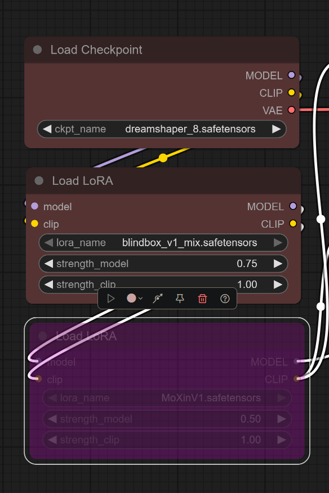Screen dimensions: 329x493
Task: Open the MoXinV1.safetensors lora dropdown
Action: pos(167,398)
